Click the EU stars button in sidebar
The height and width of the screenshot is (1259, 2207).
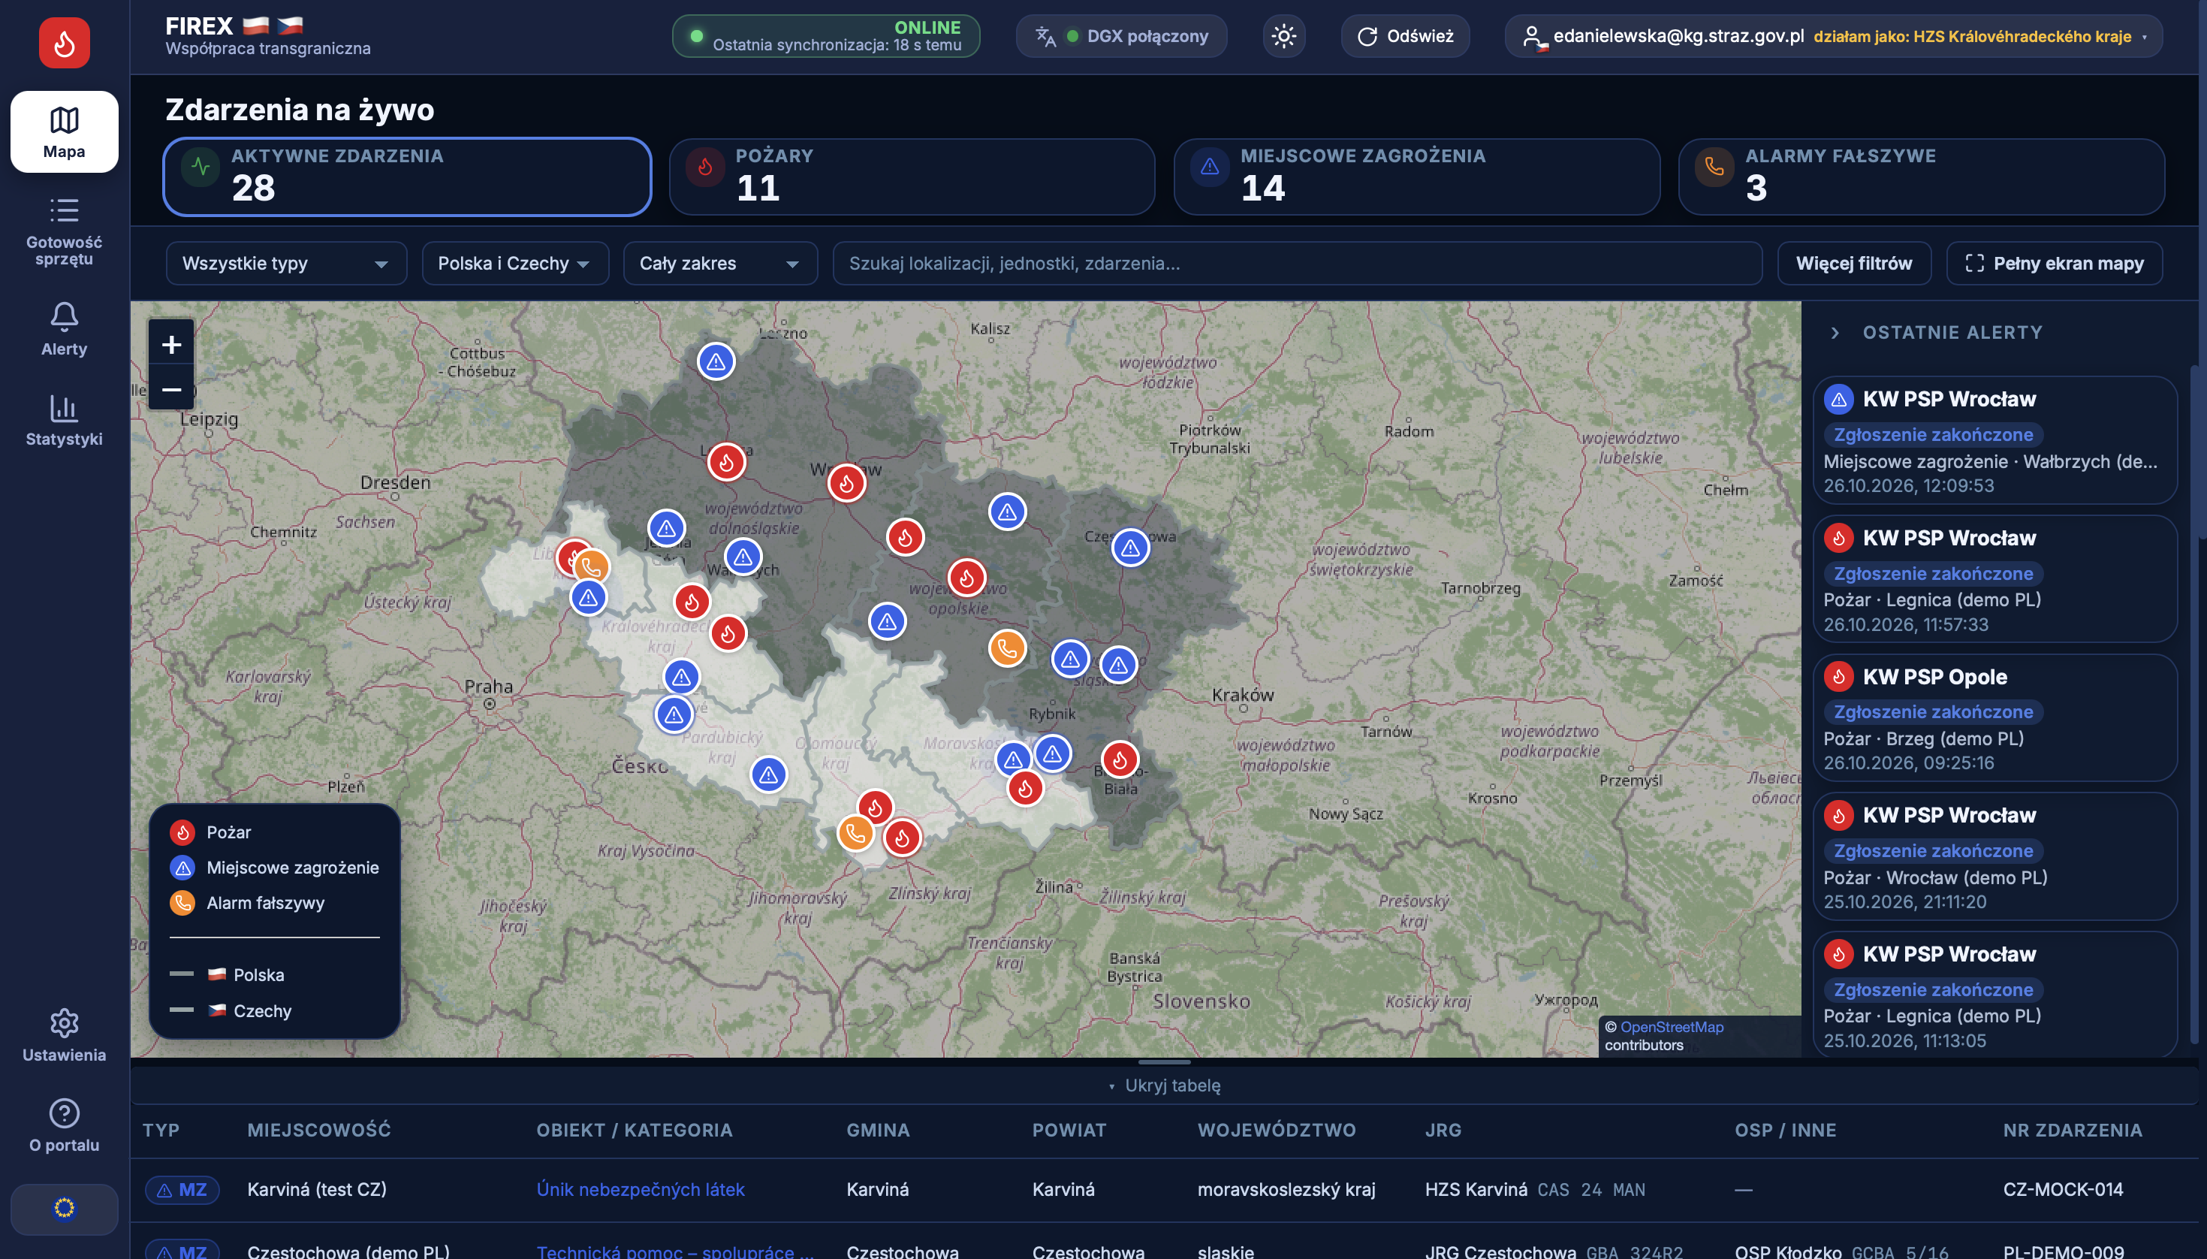coord(64,1208)
